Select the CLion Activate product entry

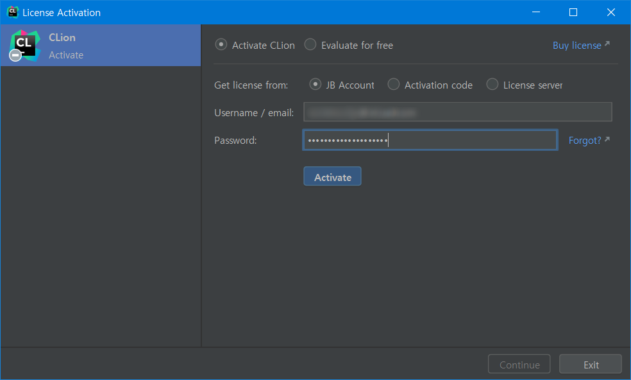101,46
